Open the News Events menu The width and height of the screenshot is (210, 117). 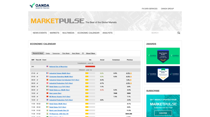[40, 33]
